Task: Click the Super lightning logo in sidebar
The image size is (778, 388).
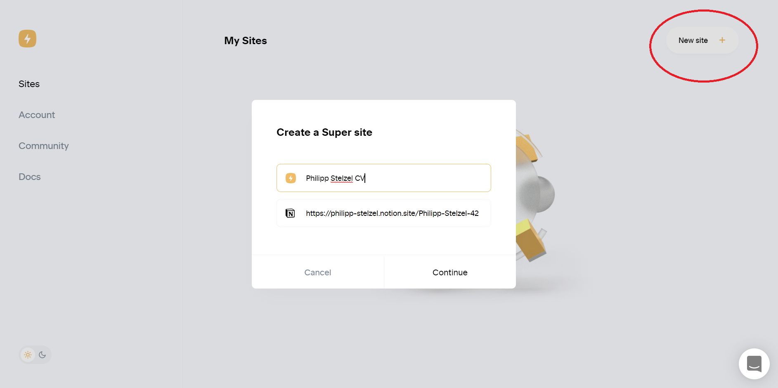Action: pyautogui.click(x=27, y=39)
